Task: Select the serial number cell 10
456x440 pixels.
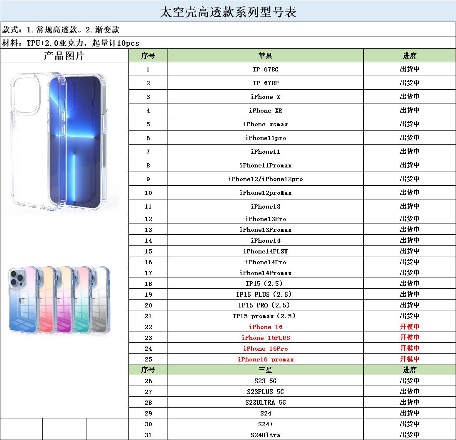Action: pyautogui.click(x=148, y=193)
